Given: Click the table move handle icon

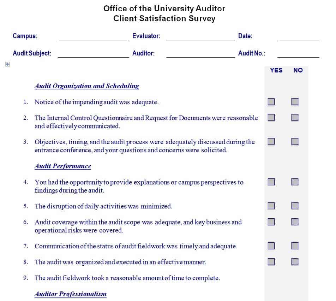Looking at the screenshot, I should [x=8, y=64].
